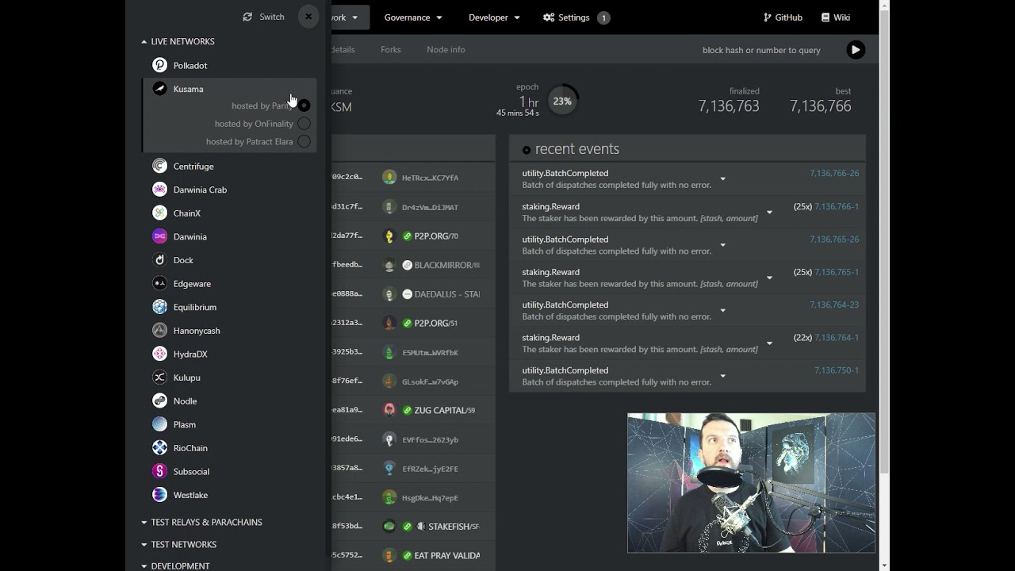Pick the Darwinia Crab network icon

click(x=159, y=190)
